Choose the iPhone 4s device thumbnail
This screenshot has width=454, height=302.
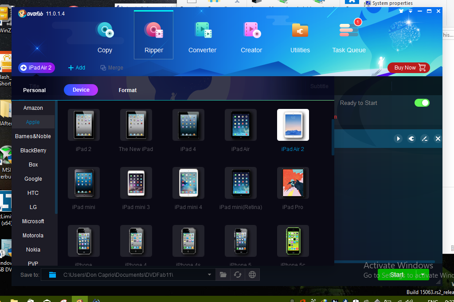188,241
